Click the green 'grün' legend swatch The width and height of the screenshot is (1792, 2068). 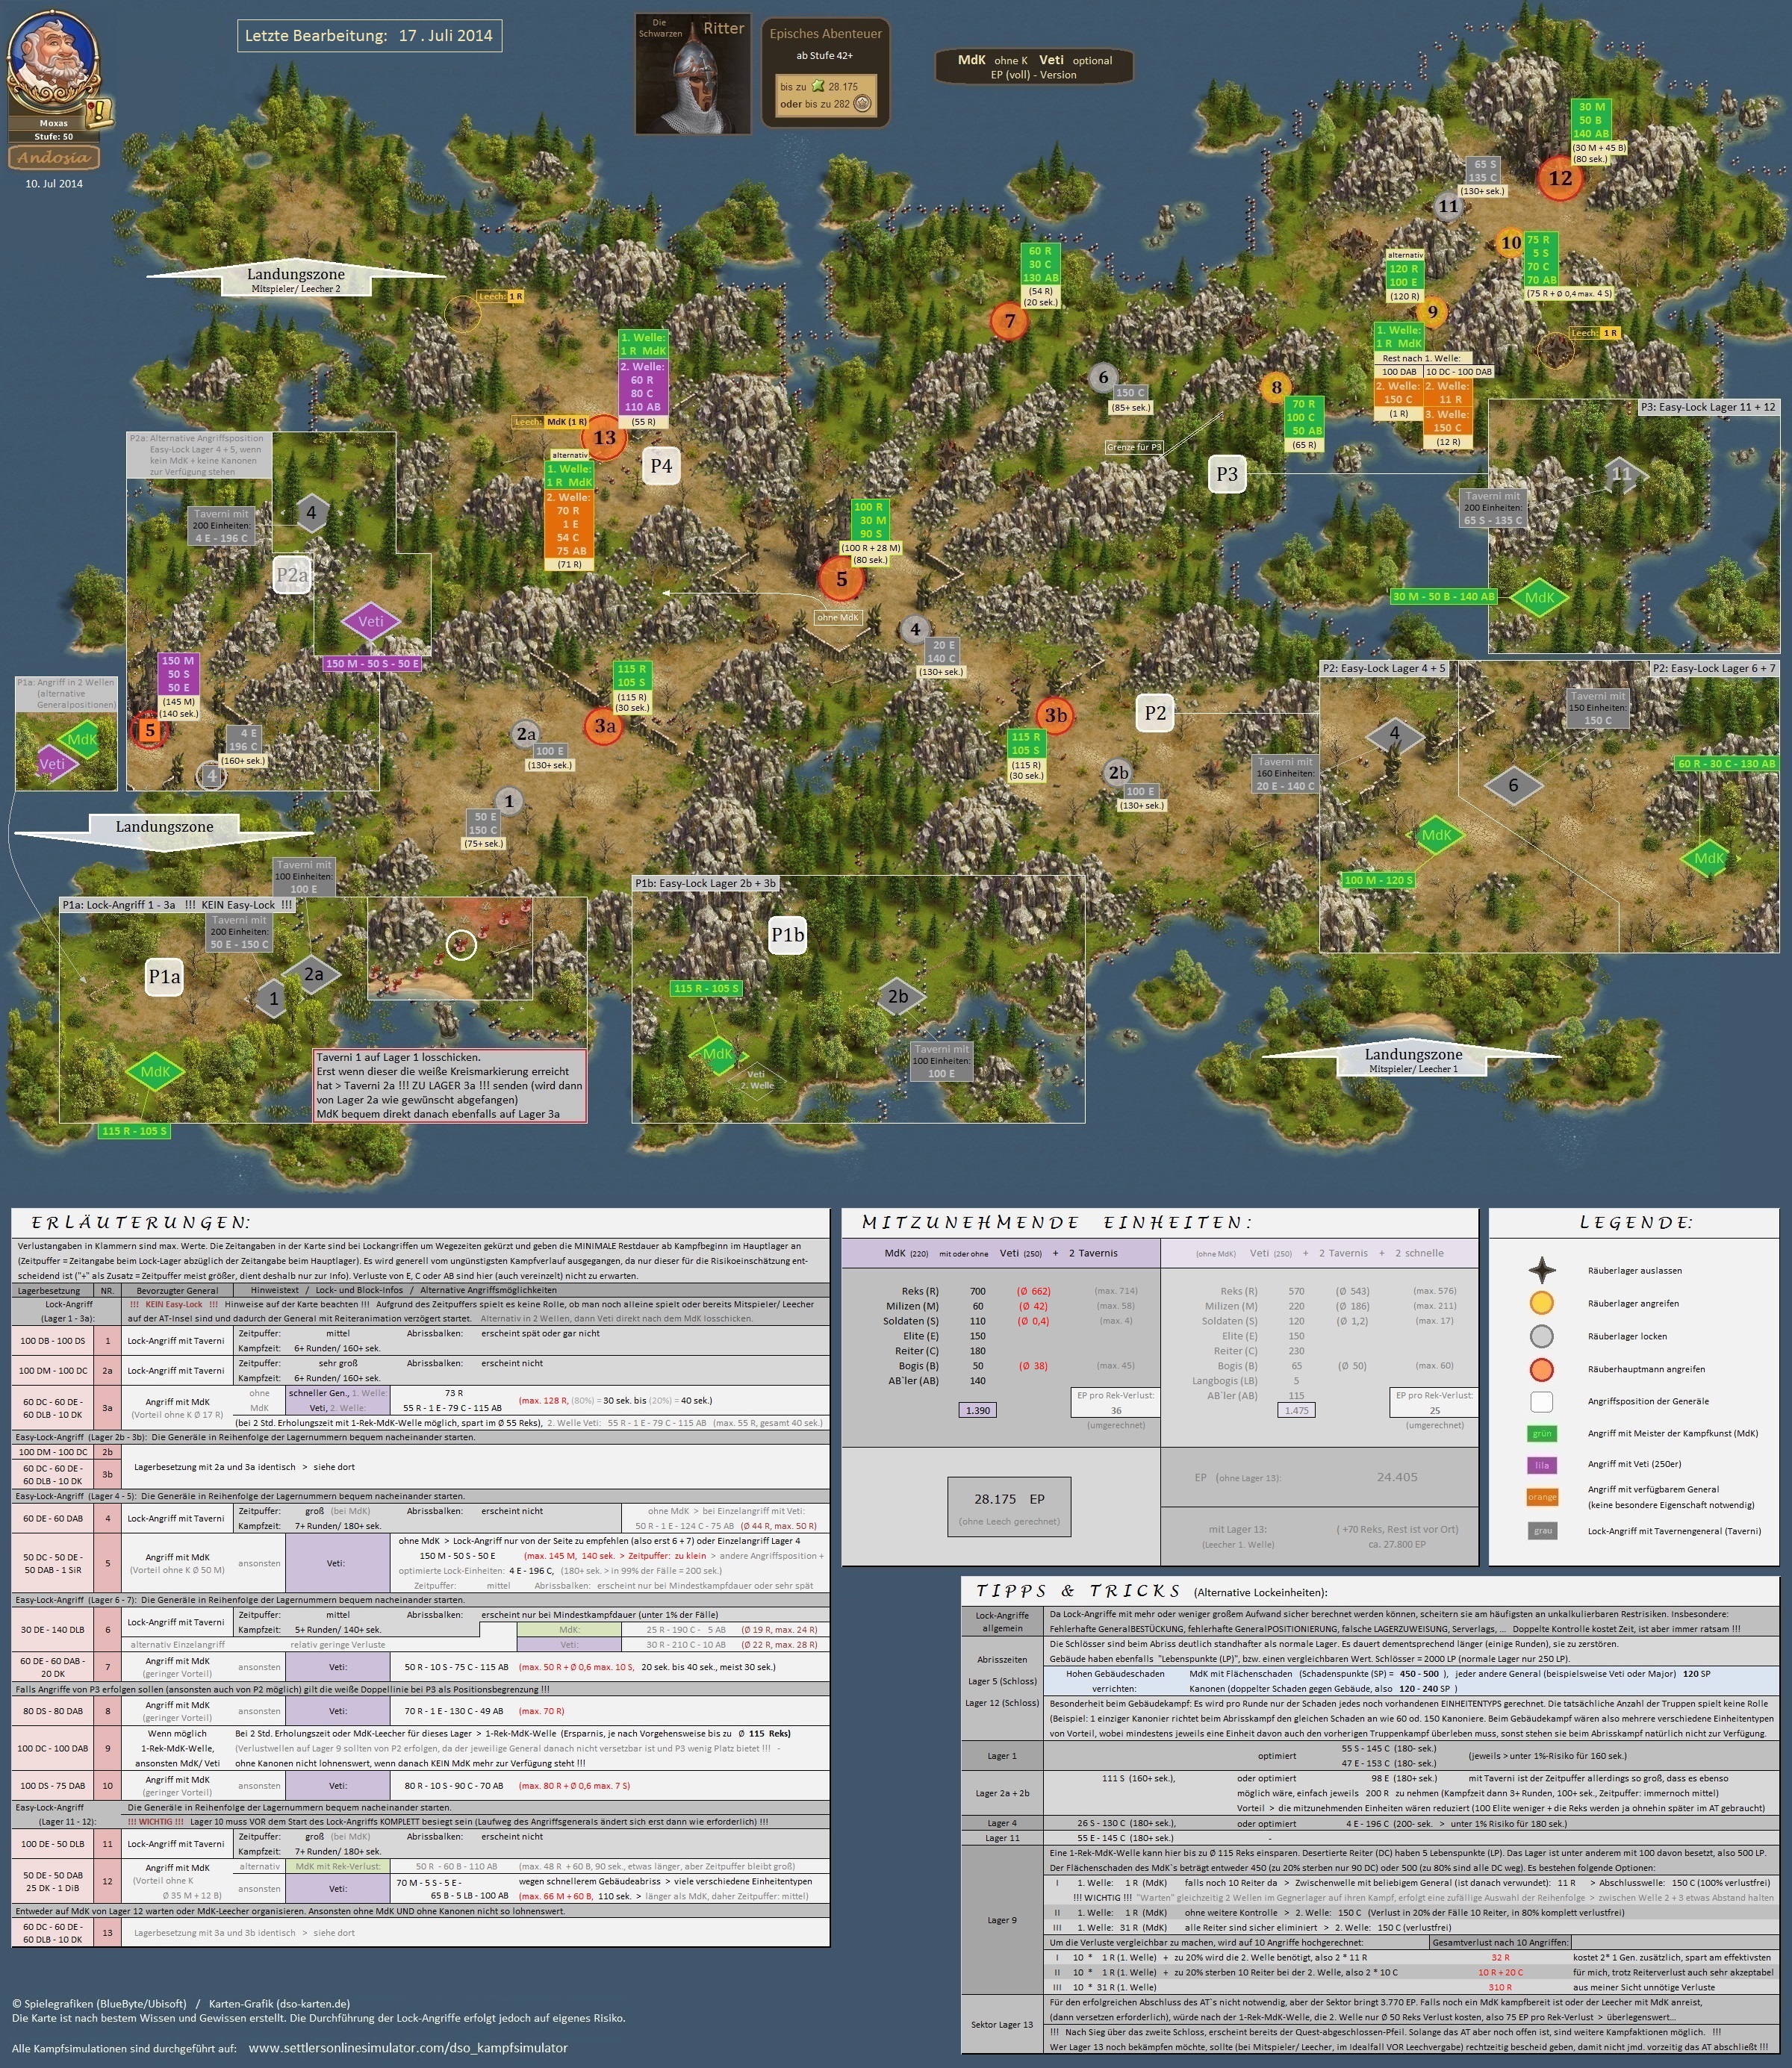[1542, 1433]
